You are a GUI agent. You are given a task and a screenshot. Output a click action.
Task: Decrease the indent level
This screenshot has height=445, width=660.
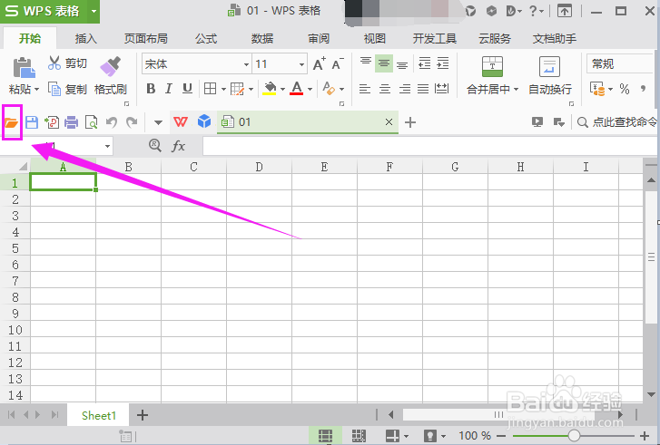pos(424,63)
